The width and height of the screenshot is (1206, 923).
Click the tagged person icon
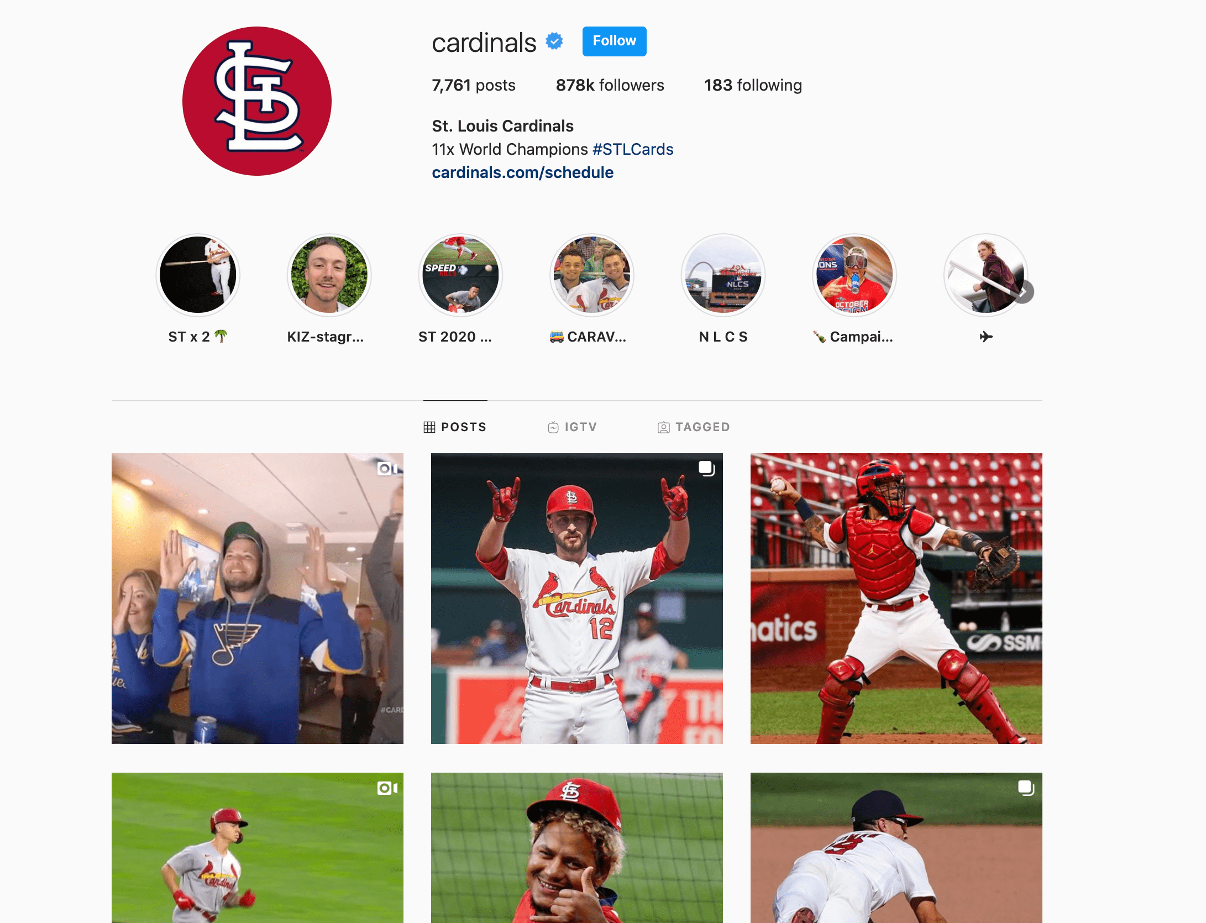point(664,427)
